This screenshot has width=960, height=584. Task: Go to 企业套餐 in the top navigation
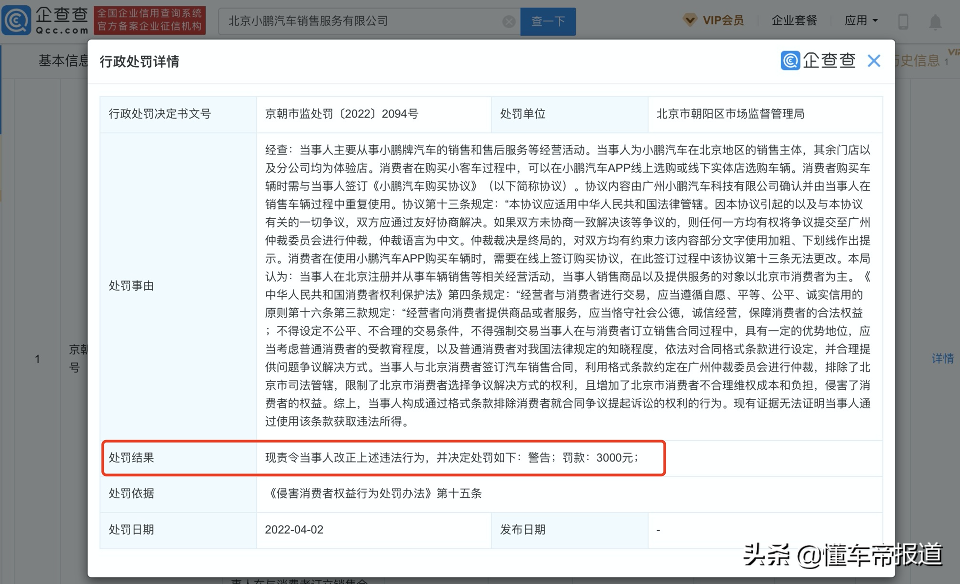point(794,20)
